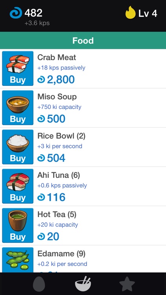This screenshot has height=295, width=166.
Task: Buy the Miso Soup item
Action: (18, 108)
